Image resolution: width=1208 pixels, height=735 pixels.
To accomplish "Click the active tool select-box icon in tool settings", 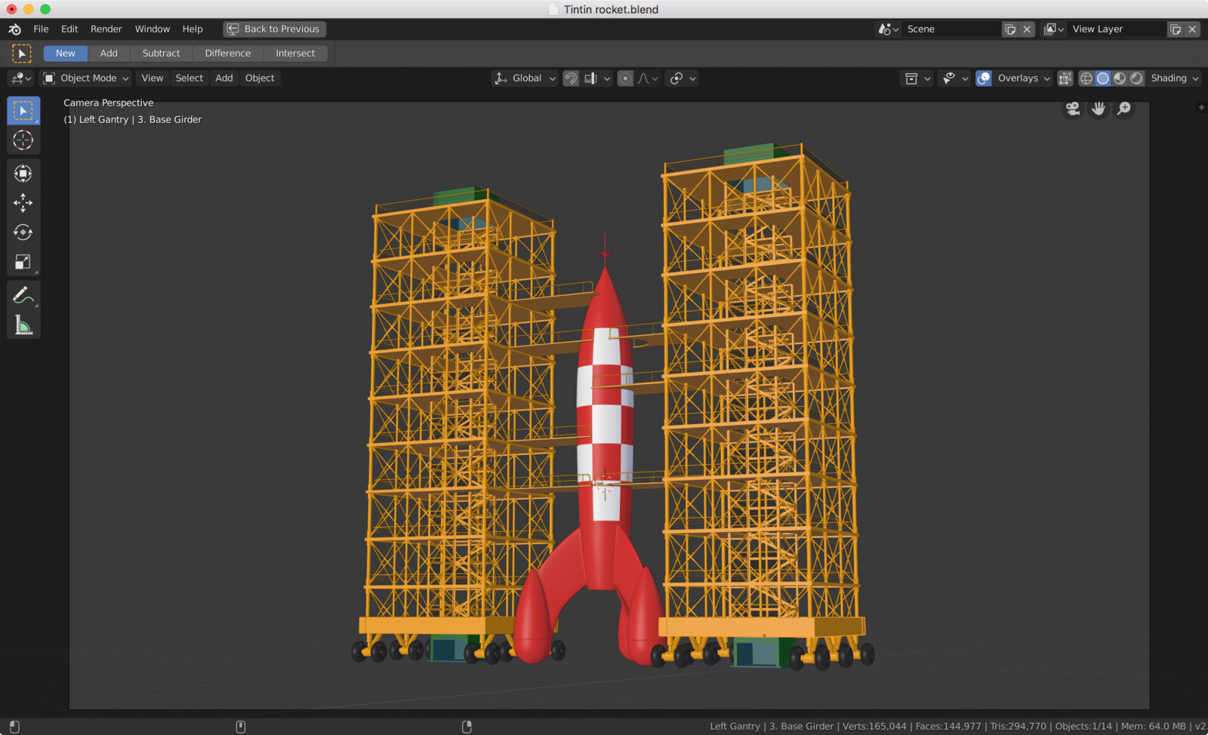I will point(21,54).
